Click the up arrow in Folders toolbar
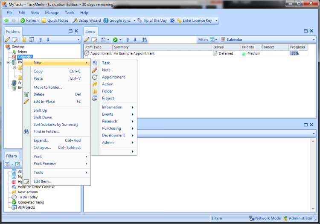 tap(41, 40)
